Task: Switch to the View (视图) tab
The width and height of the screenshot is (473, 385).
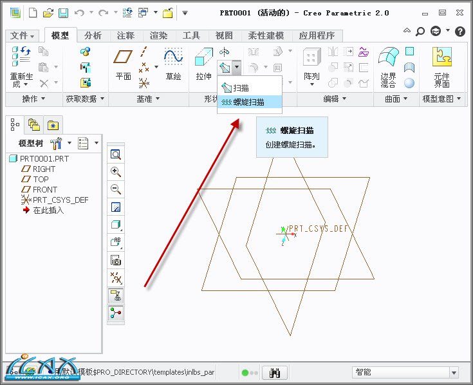Action: 224,35
